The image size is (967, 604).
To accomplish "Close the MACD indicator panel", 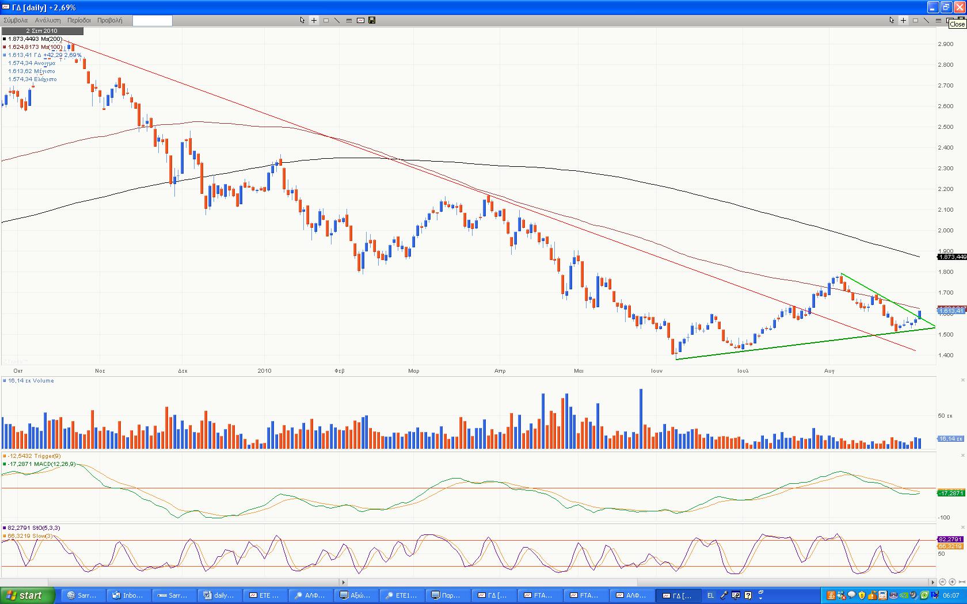I will point(962,456).
